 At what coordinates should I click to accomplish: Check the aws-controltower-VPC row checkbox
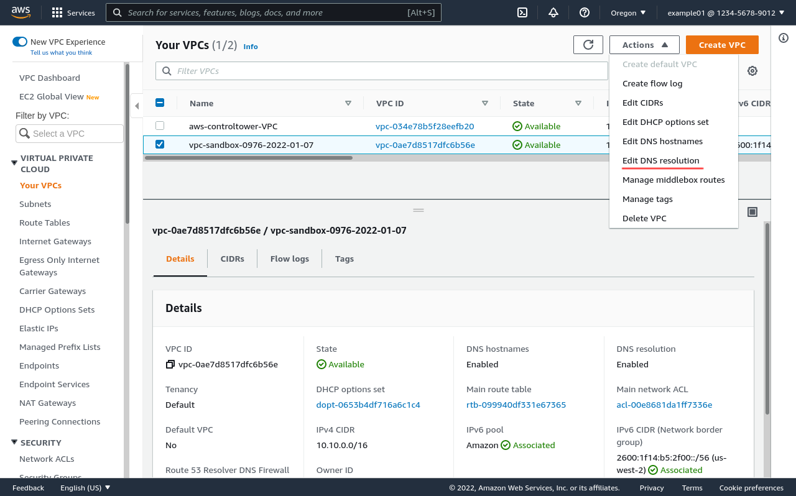click(160, 126)
